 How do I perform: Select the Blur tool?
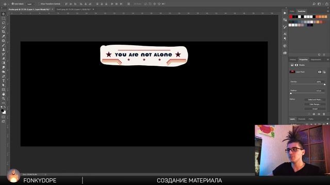(4, 67)
